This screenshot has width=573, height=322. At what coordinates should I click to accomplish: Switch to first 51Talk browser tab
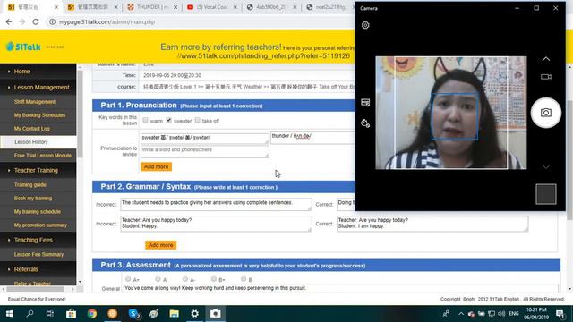(x=32, y=7)
